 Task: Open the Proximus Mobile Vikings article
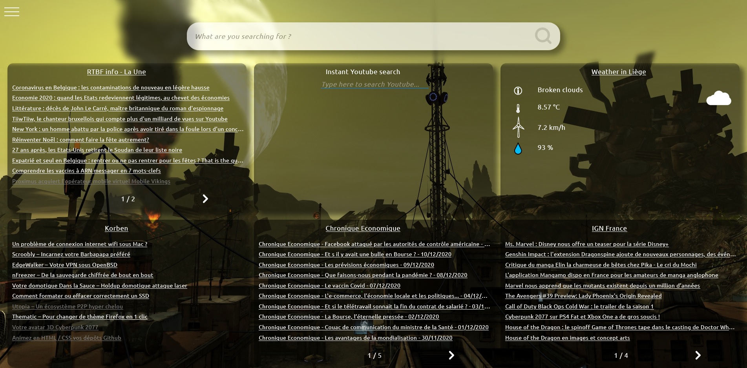[x=91, y=181]
